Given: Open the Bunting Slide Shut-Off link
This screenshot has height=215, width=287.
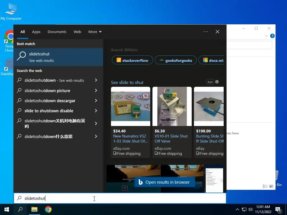Looking at the screenshot, I should (210, 139).
